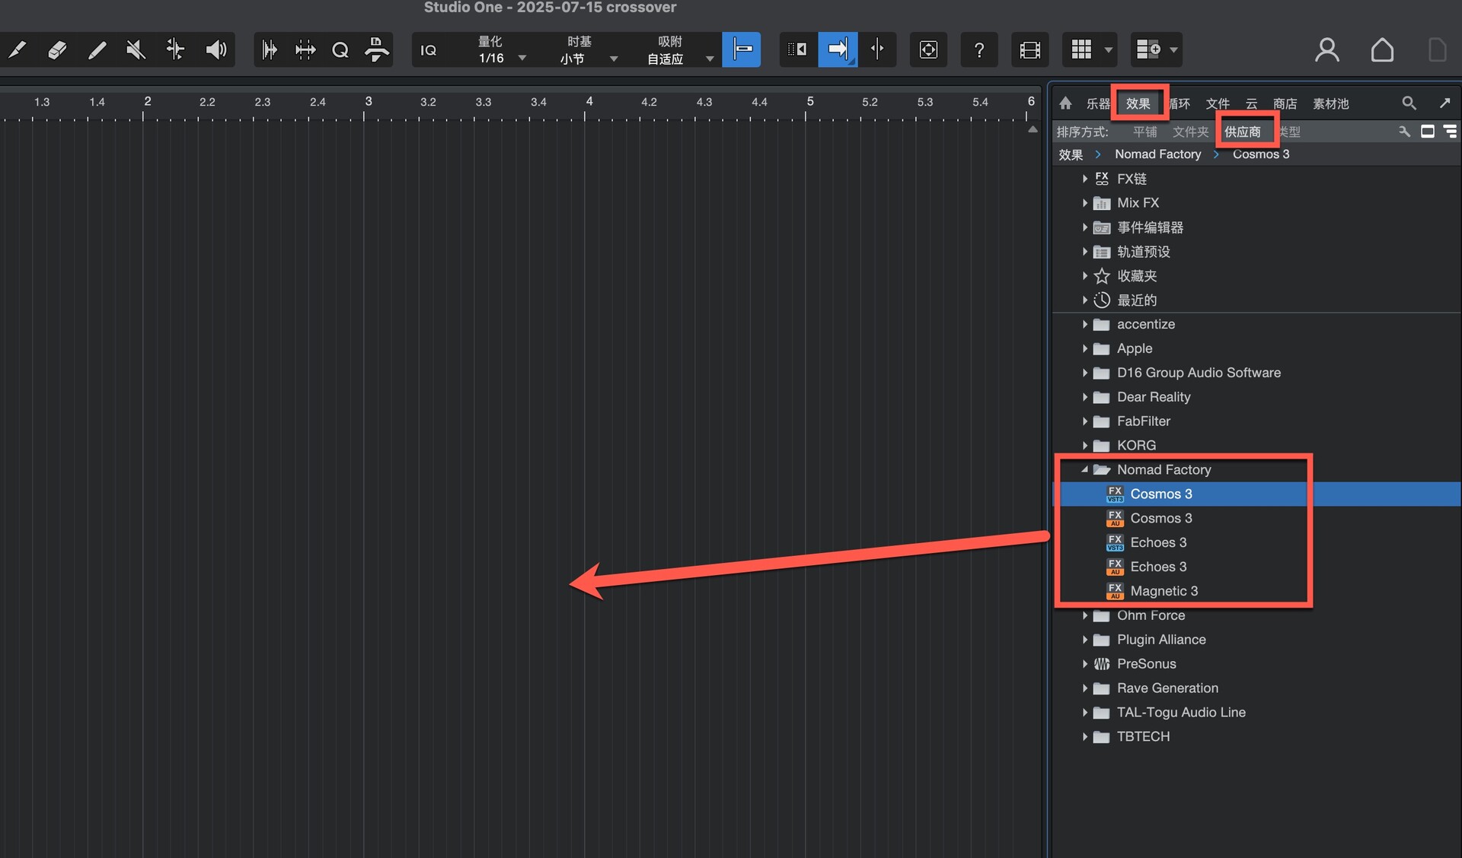Toggle the IQ input quantize button
The width and height of the screenshot is (1462, 858).
click(429, 50)
